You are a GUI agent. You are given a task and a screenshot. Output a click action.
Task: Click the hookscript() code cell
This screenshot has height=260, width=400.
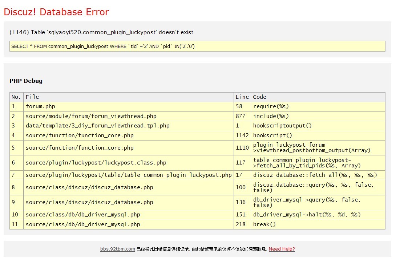click(318, 135)
